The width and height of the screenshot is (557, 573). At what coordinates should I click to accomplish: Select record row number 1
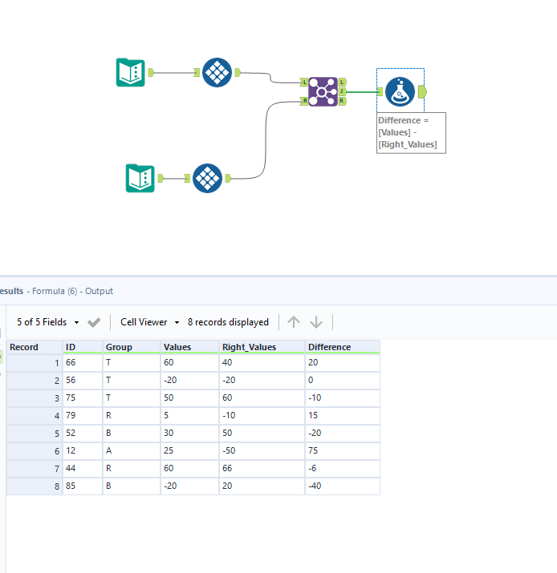pos(35,363)
